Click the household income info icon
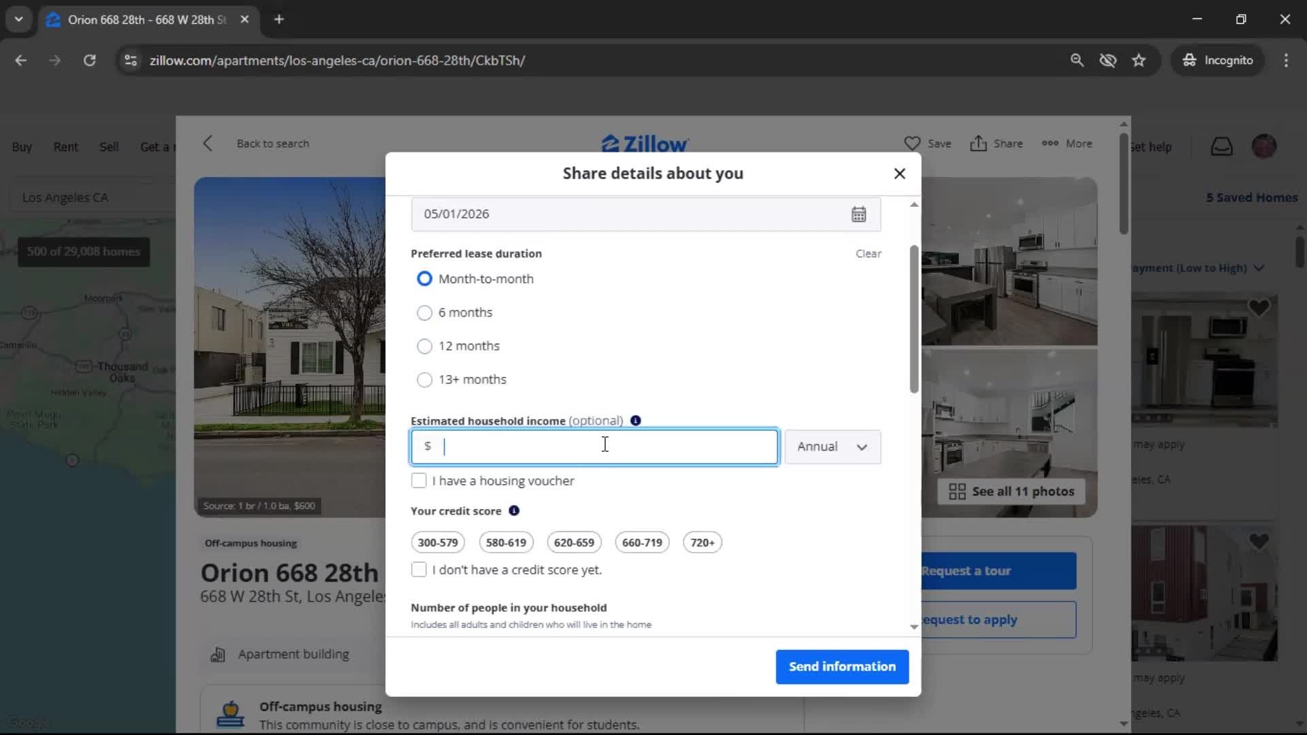Viewport: 1307px width, 735px height. (635, 421)
